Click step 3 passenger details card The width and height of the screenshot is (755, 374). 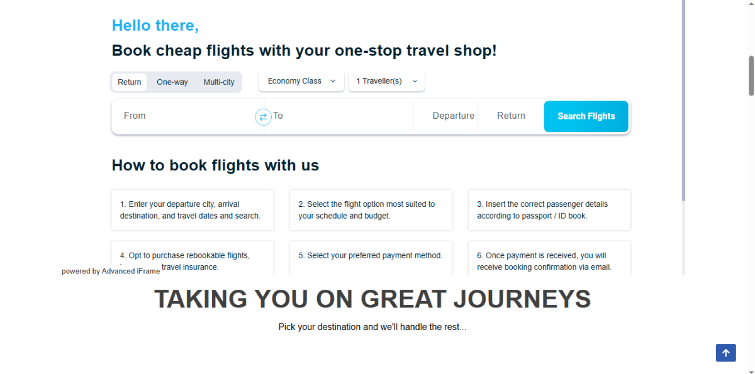click(x=549, y=210)
